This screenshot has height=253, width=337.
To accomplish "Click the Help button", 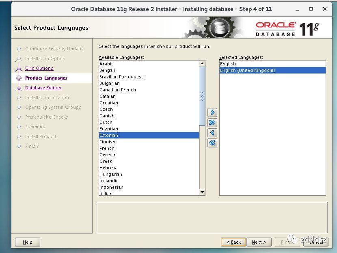I will coord(28,242).
